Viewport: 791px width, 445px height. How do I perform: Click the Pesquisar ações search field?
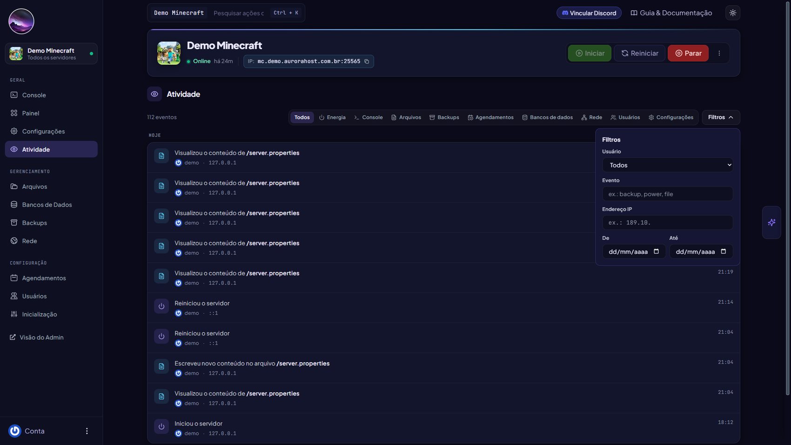[239, 13]
